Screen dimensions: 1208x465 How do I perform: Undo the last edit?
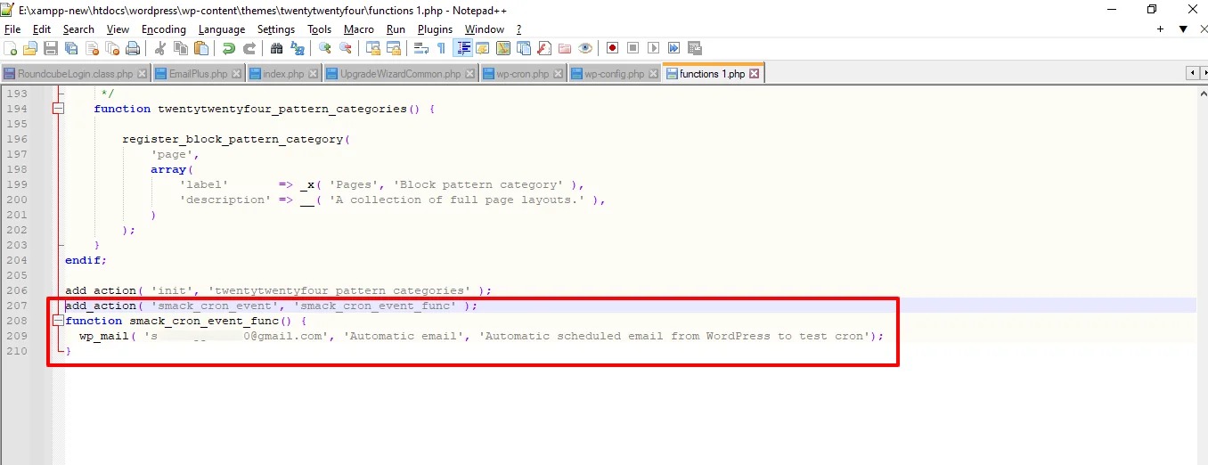pyautogui.click(x=228, y=48)
